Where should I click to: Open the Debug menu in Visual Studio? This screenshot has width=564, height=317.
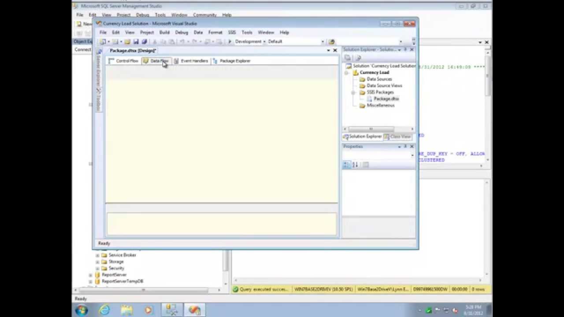(182, 33)
